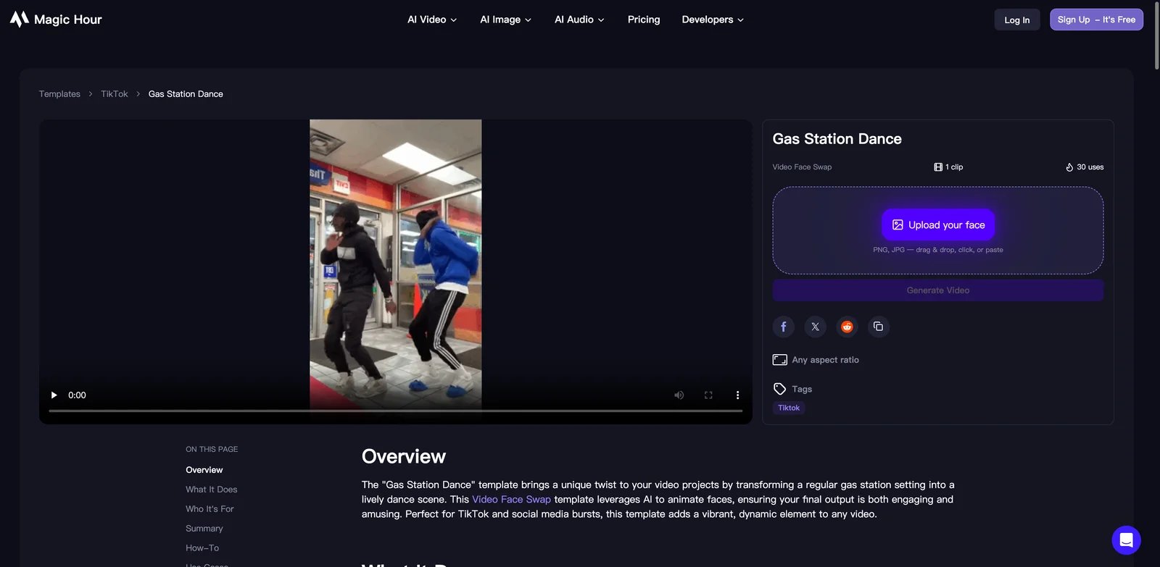Click the 30 uses counter

click(1085, 167)
